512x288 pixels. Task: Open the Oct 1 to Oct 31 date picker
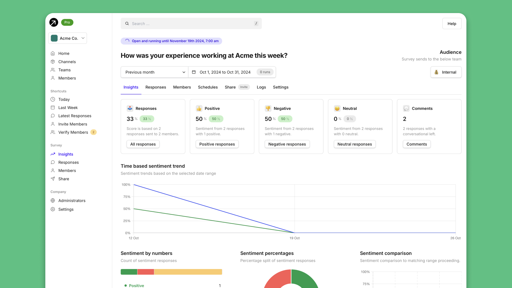[225, 72]
